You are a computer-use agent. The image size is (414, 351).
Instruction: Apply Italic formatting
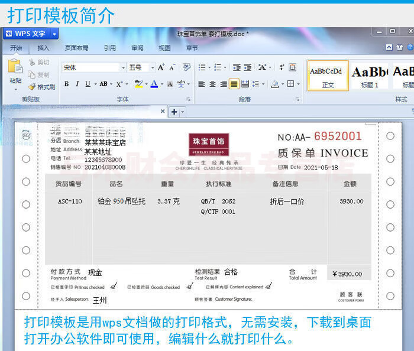(76, 84)
